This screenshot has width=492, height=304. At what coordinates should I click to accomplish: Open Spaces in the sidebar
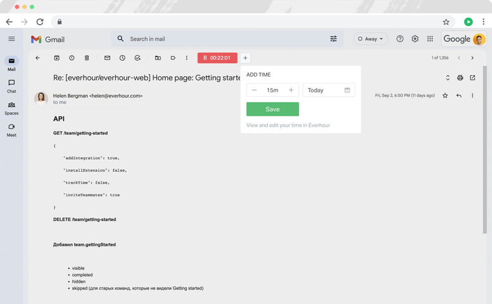point(11,108)
